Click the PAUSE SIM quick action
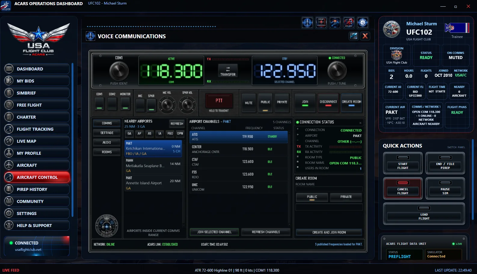The height and width of the screenshot is (274, 477). point(445,188)
